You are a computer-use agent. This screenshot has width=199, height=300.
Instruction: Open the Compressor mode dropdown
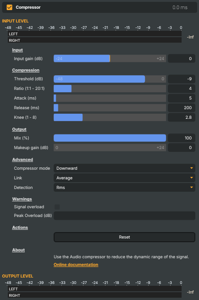coord(124,168)
